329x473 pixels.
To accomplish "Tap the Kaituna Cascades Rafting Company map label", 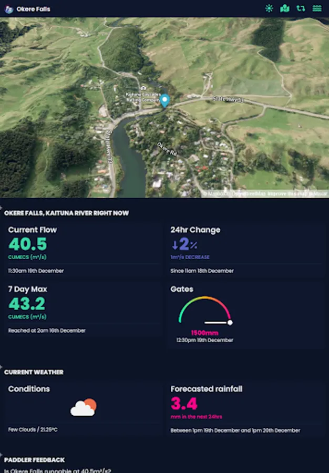I will 143,97.
